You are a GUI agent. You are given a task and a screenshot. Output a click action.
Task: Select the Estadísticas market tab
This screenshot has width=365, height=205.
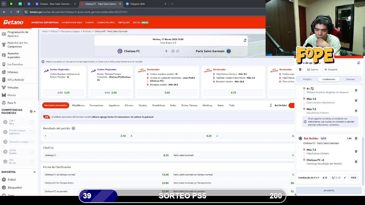(x=159, y=105)
